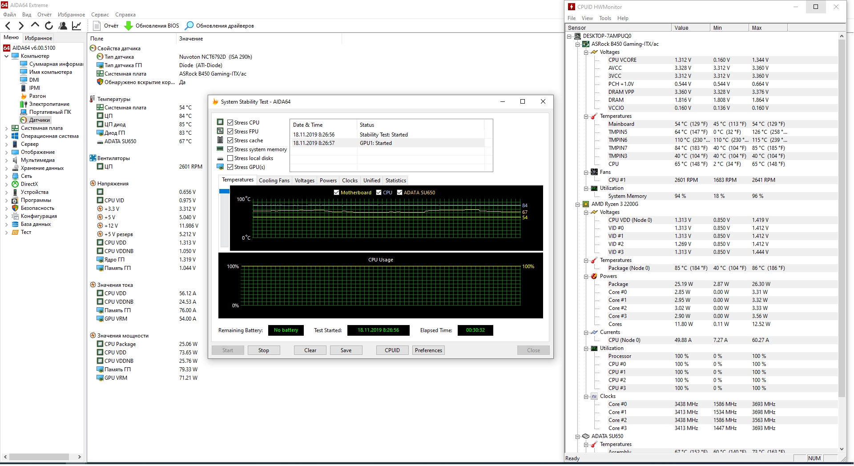
Task: Select the DirectX icon in the tree
Action: 15,184
